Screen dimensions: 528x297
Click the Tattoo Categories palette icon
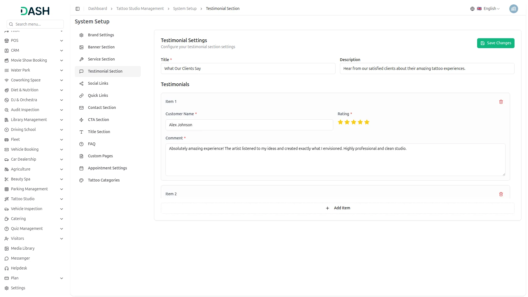81,180
